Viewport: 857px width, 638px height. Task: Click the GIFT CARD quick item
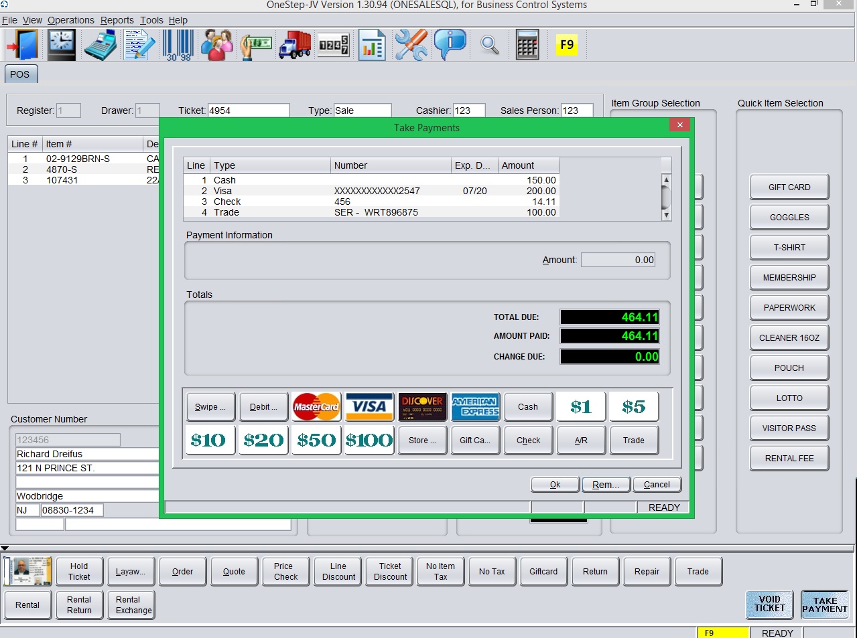789,187
